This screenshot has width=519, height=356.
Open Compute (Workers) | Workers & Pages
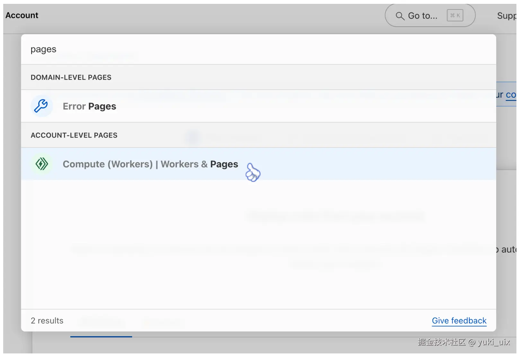pyautogui.click(x=259, y=164)
